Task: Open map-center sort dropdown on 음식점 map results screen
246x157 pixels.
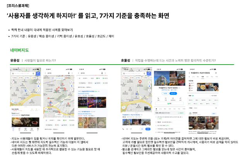Action: [48, 130]
